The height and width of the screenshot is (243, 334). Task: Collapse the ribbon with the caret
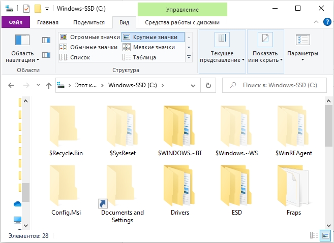316,22
